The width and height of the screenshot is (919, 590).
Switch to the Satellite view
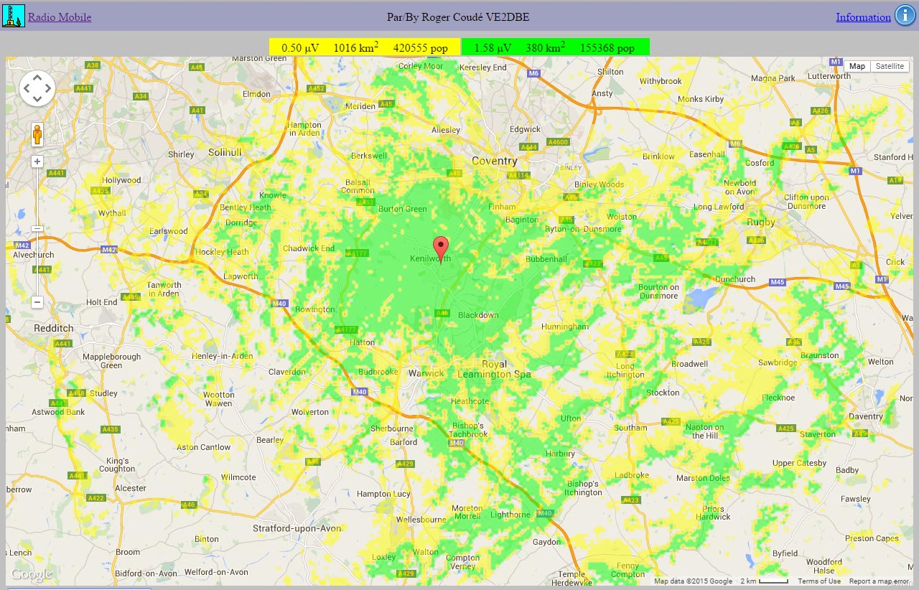tap(890, 66)
